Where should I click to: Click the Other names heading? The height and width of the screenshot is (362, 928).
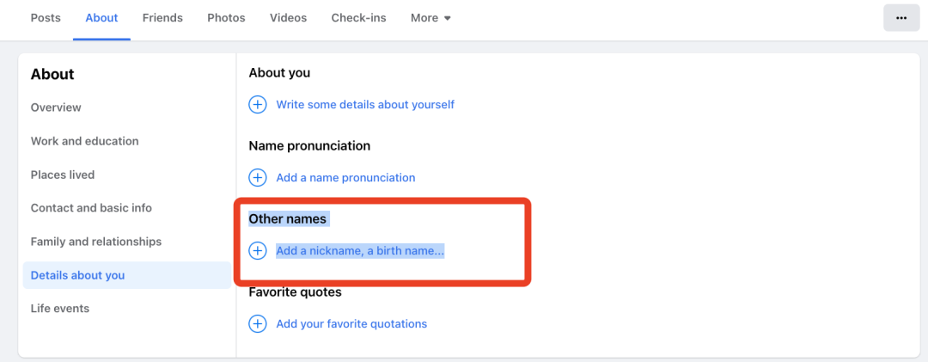click(287, 219)
